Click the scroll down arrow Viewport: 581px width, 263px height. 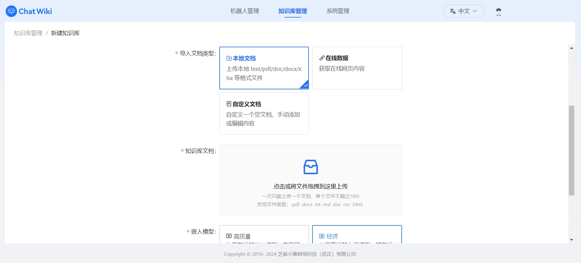click(572, 240)
